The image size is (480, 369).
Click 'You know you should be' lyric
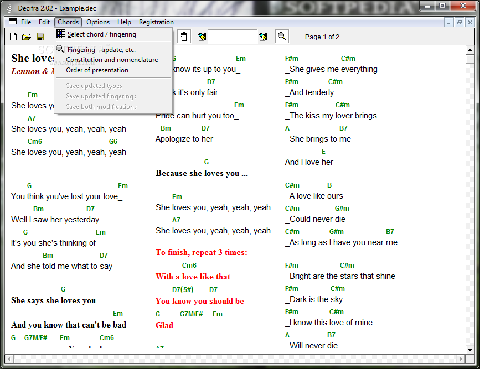200,301
